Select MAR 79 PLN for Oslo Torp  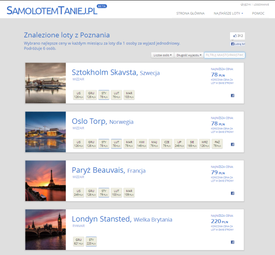(x=129, y=144)
